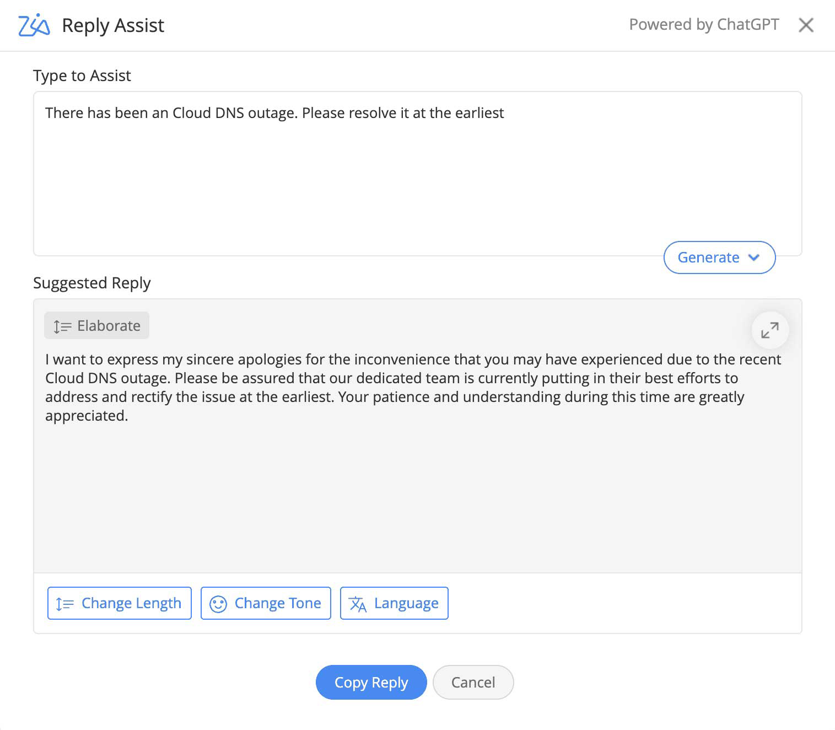Click the Copy Reply button

pyautogui.click(x=371, y=682)
